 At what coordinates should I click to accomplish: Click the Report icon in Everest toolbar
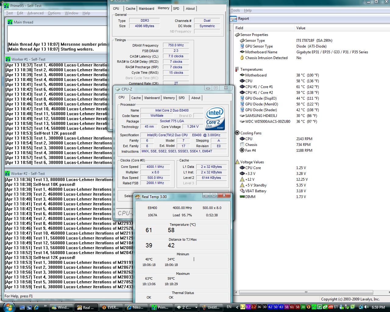[x=233, y=19]
